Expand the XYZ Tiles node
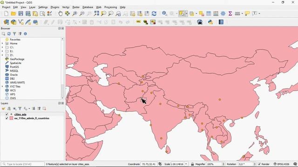298x167 pixels. [x=2, y=86]
